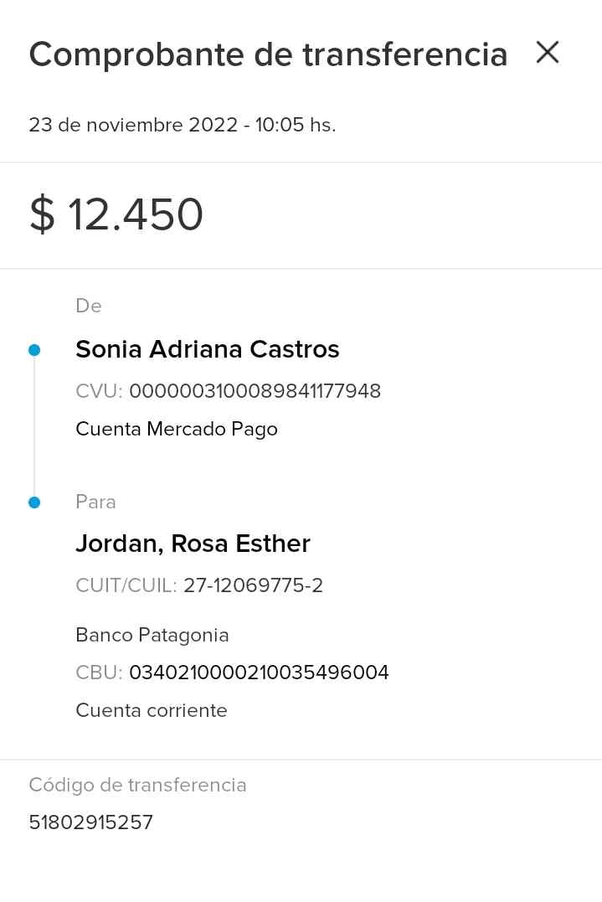This screenshot has width=602, height=902.
Task: Select sender name Sonia Adriana Castros
Action: tap(207, 349)
